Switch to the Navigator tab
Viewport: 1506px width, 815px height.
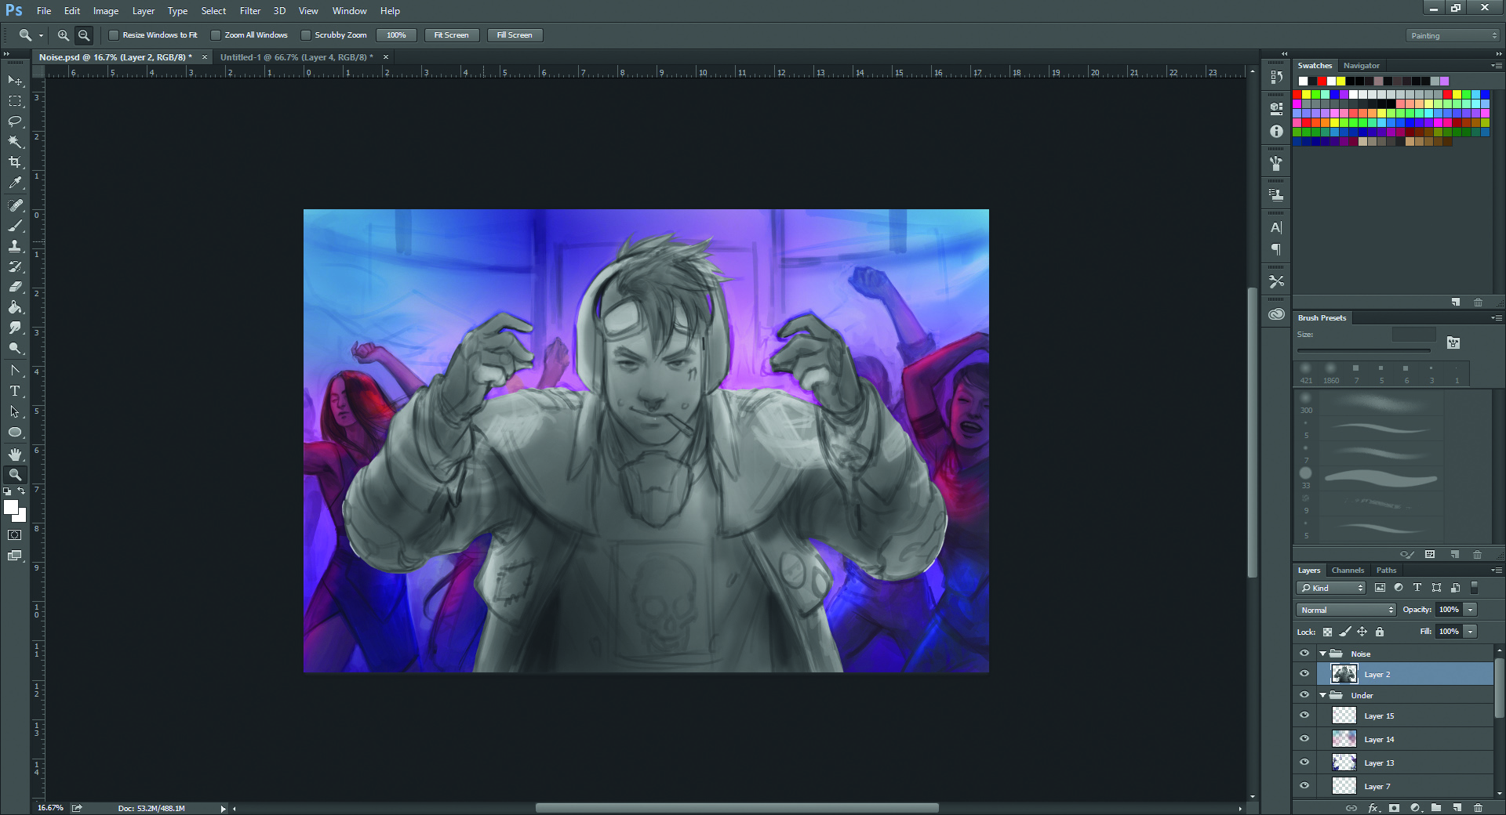tap(1361, 66)
